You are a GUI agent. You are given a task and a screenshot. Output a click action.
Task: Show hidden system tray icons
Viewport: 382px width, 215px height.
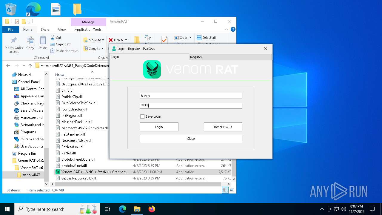[x=322, y=209]
